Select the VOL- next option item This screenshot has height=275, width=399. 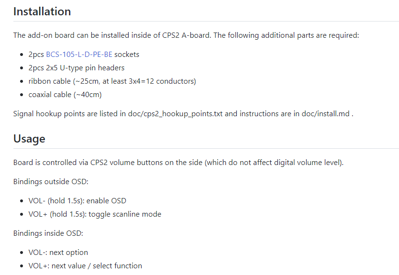click(58, 253)
